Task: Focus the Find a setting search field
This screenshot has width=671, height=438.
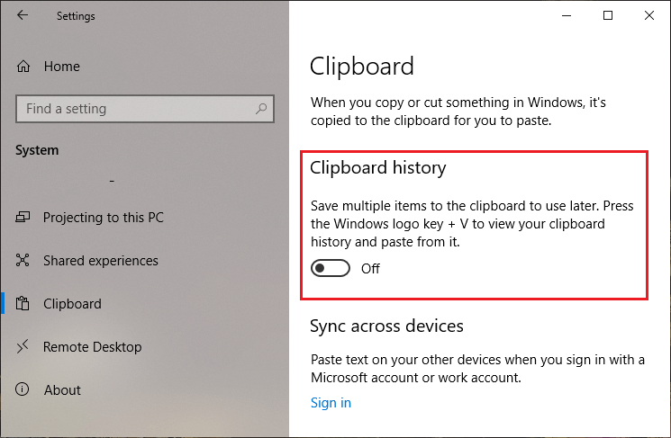Action: [x=135, y=109]
